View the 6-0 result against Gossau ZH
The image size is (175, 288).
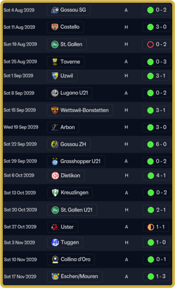coord(157,144)
